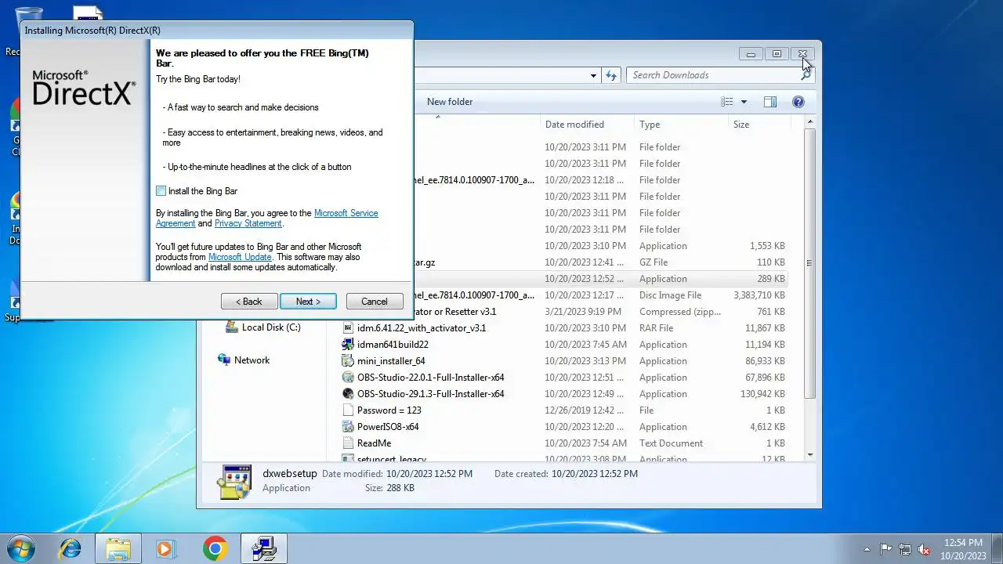Open Action Center flag icon
This screenshot has height=564, width=1003.
[886, 549]
